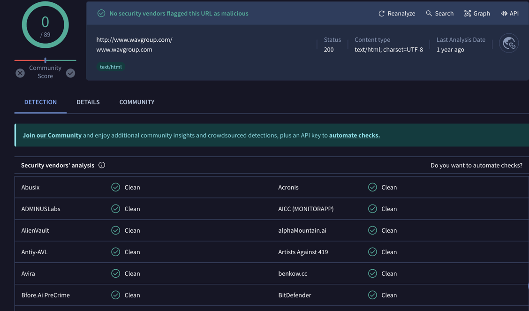Select the Antiy-AVL vendor name
Viewport: 529px width, 311px height.
[x=34, y=252]
